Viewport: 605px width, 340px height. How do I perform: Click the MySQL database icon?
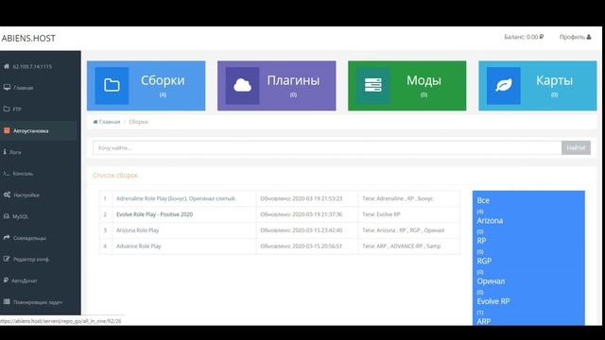7,216
